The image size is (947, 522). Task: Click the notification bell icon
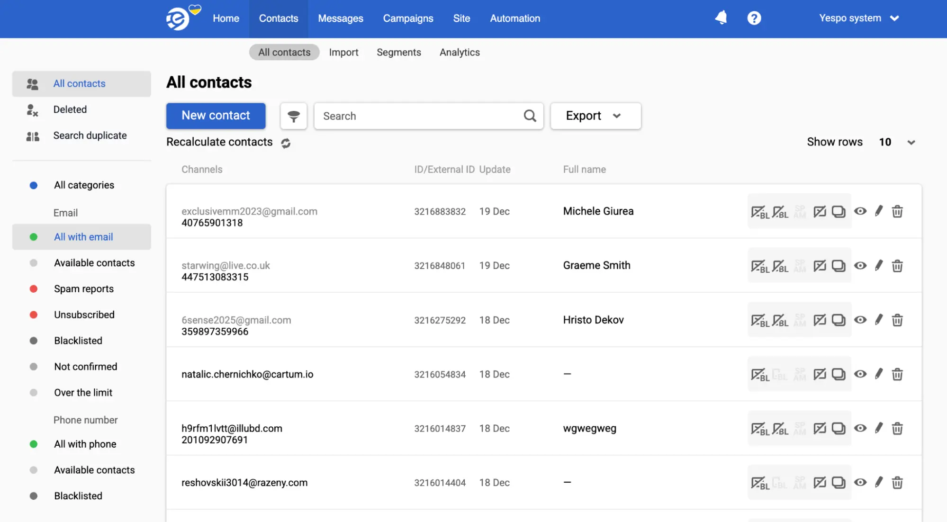(x=721, y=18)
